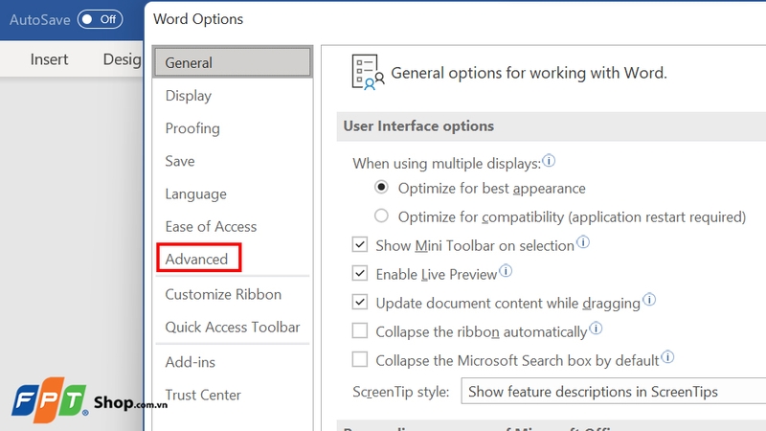Switch to the Proofing category
Screen dimensions: 766x431
192,128
